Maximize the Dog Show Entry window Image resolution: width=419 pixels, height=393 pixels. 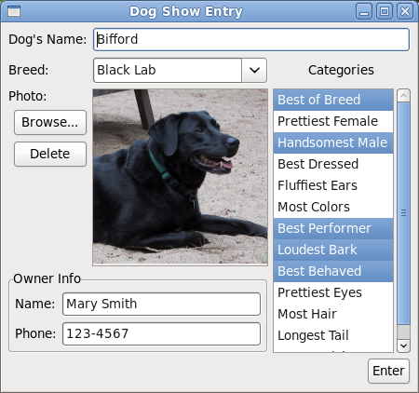pos(385,11)
